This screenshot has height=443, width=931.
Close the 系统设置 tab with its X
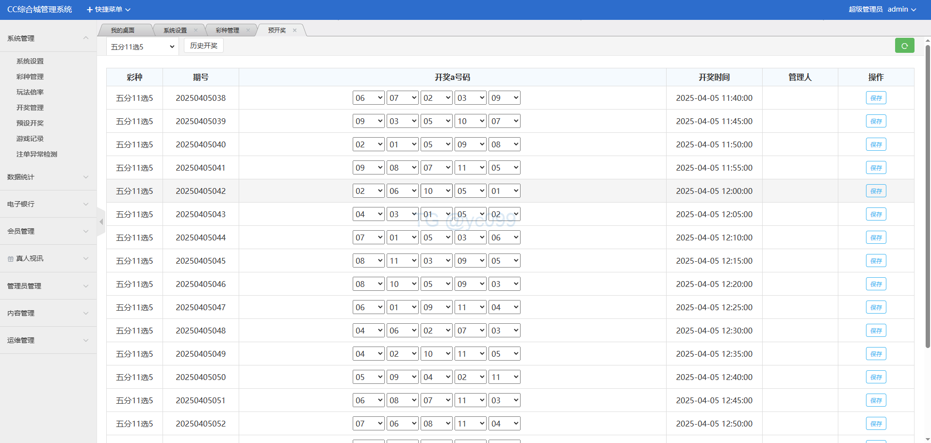196,30
